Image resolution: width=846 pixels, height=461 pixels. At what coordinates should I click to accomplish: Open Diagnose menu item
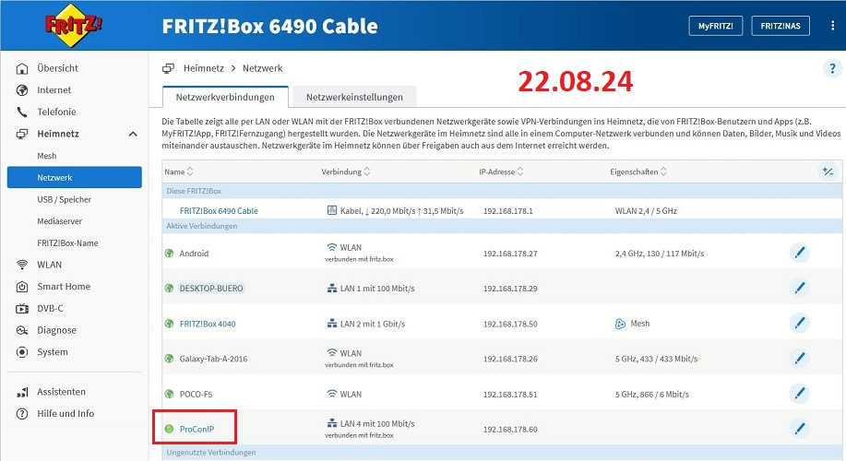(x=56, y=330)
